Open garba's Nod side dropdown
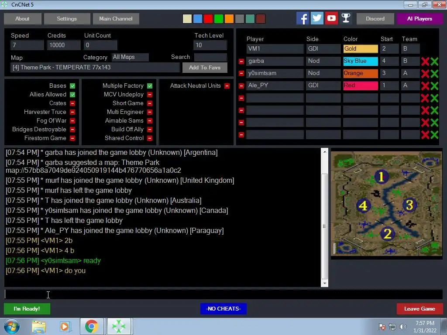Screen dimensions: 447x335 pos(323,61)
